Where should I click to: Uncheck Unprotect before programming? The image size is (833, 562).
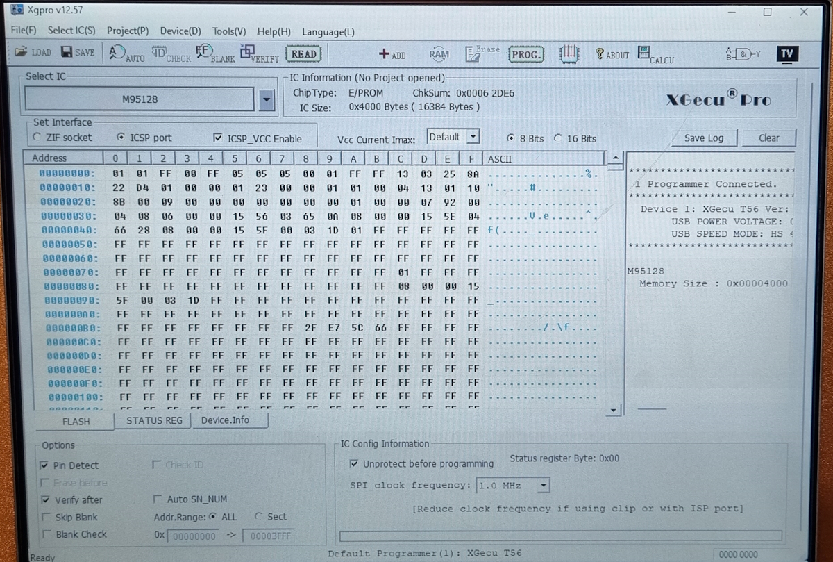(355, 463)
